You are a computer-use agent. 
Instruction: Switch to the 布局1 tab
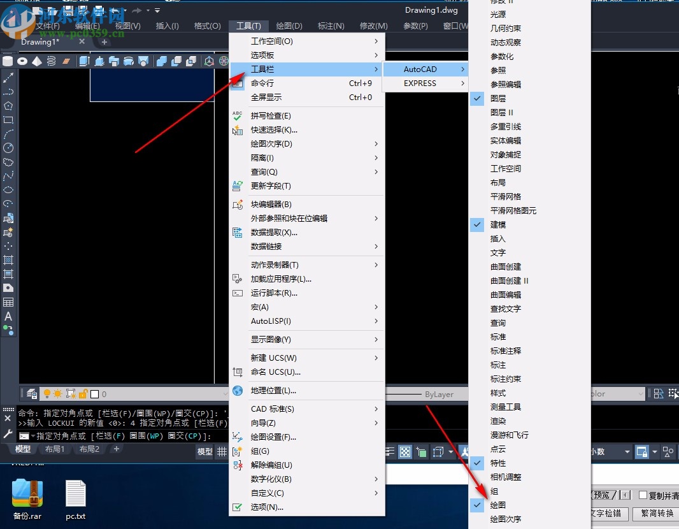tap(55, 449)
